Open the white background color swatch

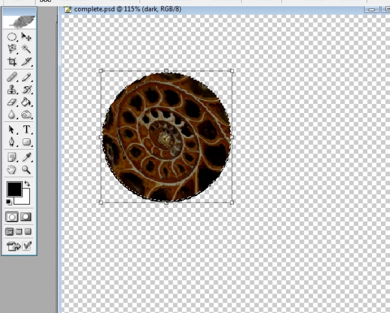25,199
